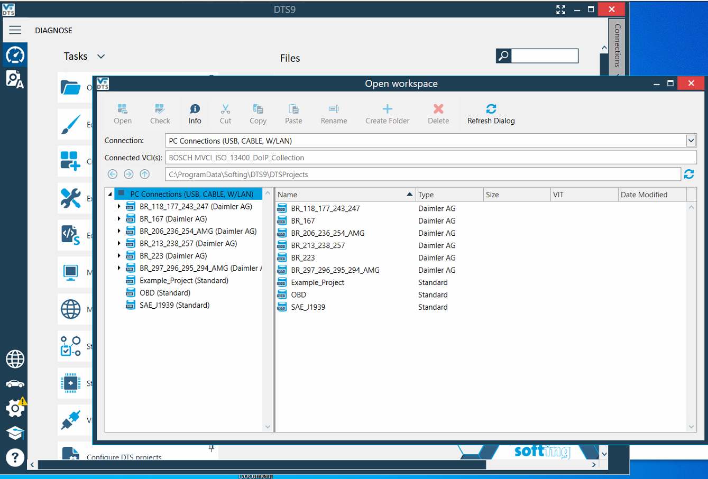708x479 pixels.
Task: Expand the BR_167 (Daimler AG) tree node
Action: (119, 219)
